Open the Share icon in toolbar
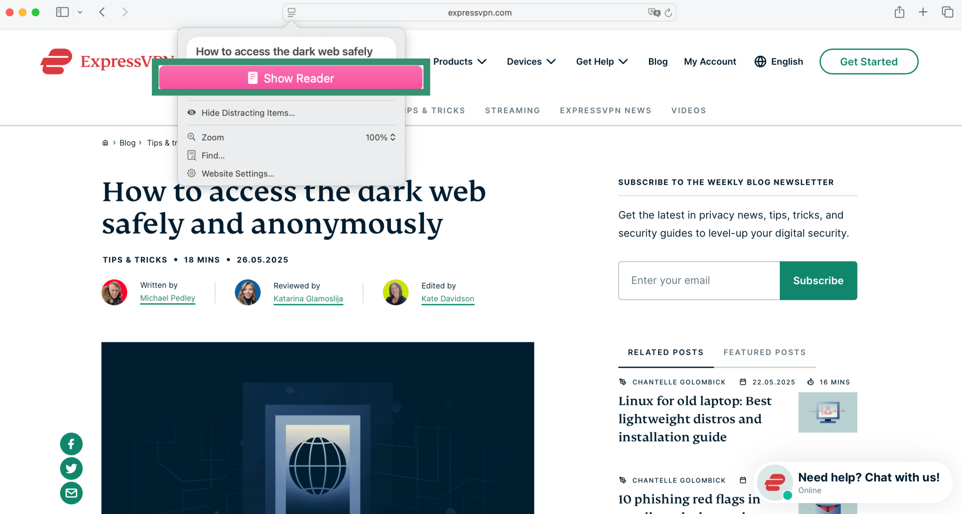962x514 pixels. pyautogui.click(x=899, y=12)
